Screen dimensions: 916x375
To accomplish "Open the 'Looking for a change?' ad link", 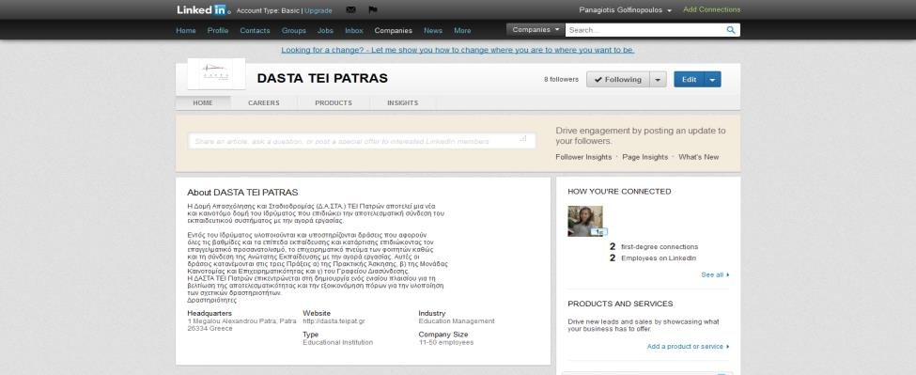I will 458,50.
